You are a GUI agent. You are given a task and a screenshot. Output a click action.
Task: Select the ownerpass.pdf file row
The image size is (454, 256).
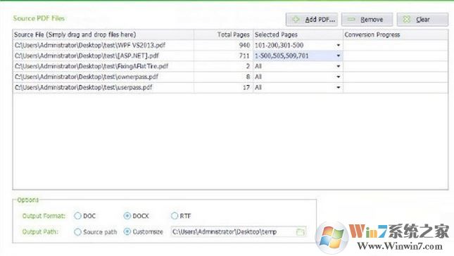pyautogui.click(x=230, y=77)
